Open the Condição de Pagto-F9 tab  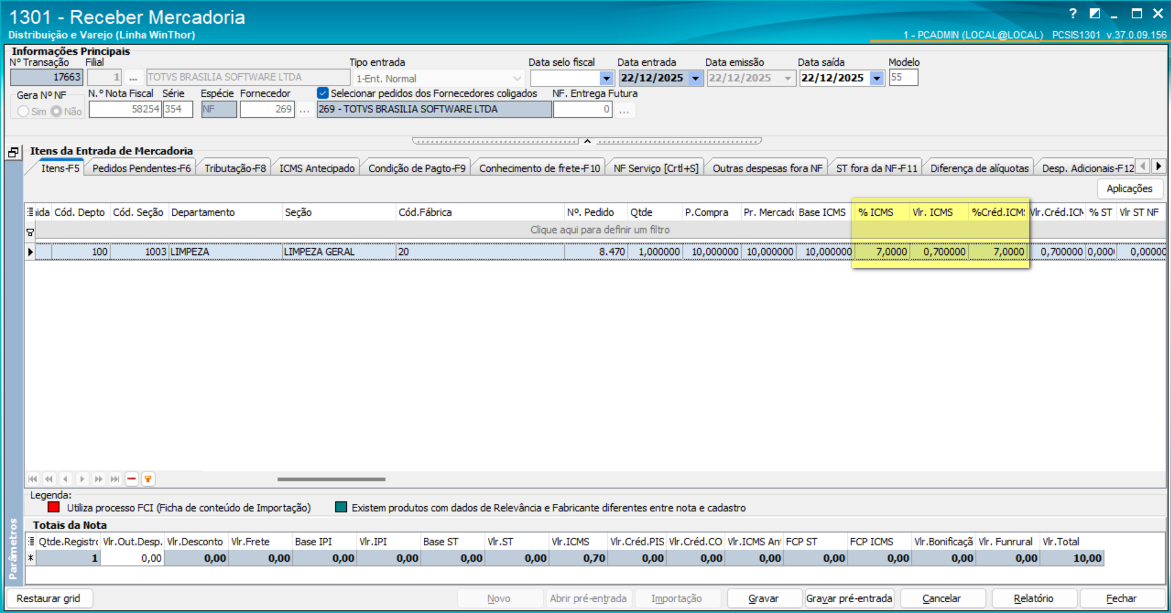pos(416,167)
